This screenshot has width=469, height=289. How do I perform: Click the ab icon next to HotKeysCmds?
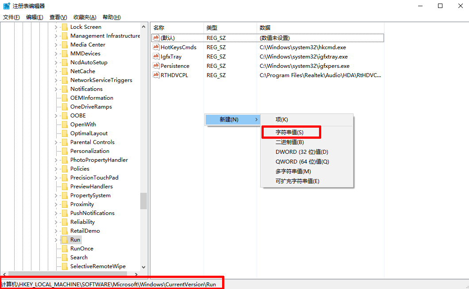pyautogui.click(x=156, y=47)
